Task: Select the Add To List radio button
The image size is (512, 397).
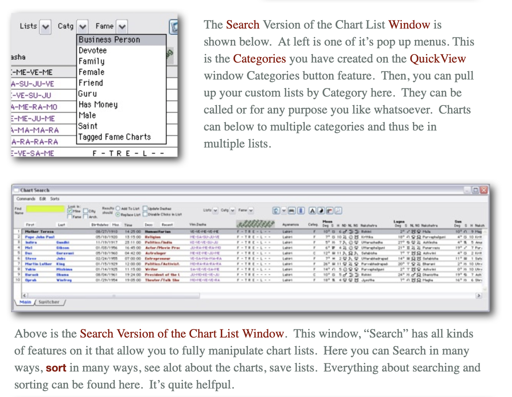Action: (118, 208)
